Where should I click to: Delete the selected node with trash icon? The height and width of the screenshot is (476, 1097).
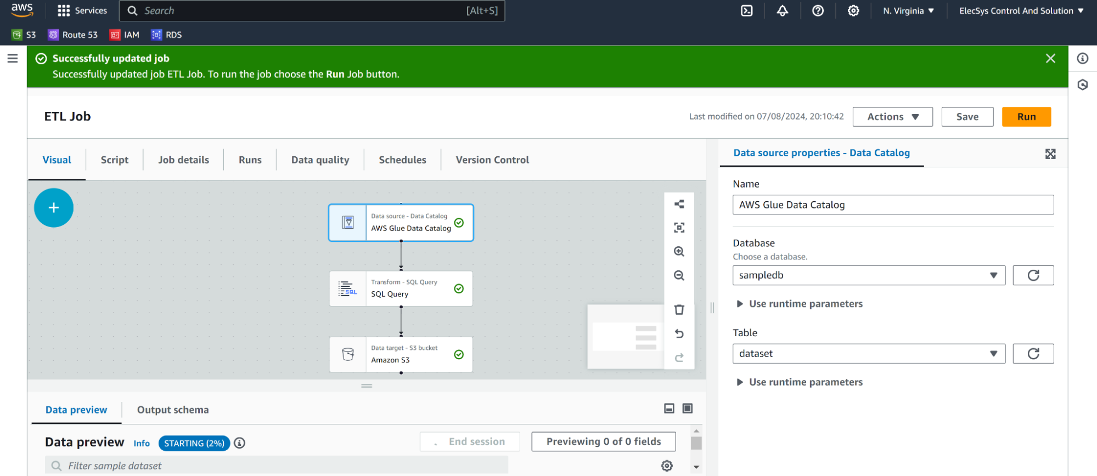679,310
